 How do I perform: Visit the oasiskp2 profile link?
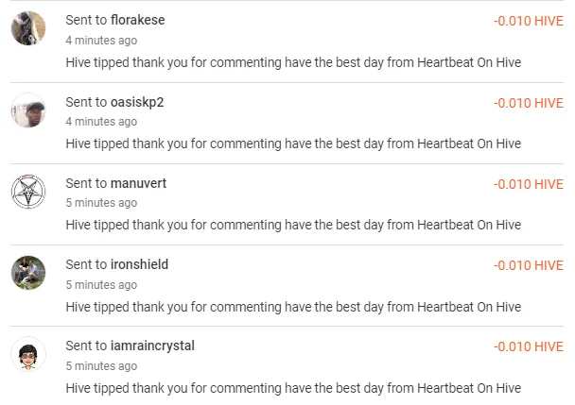coord(137,102)
